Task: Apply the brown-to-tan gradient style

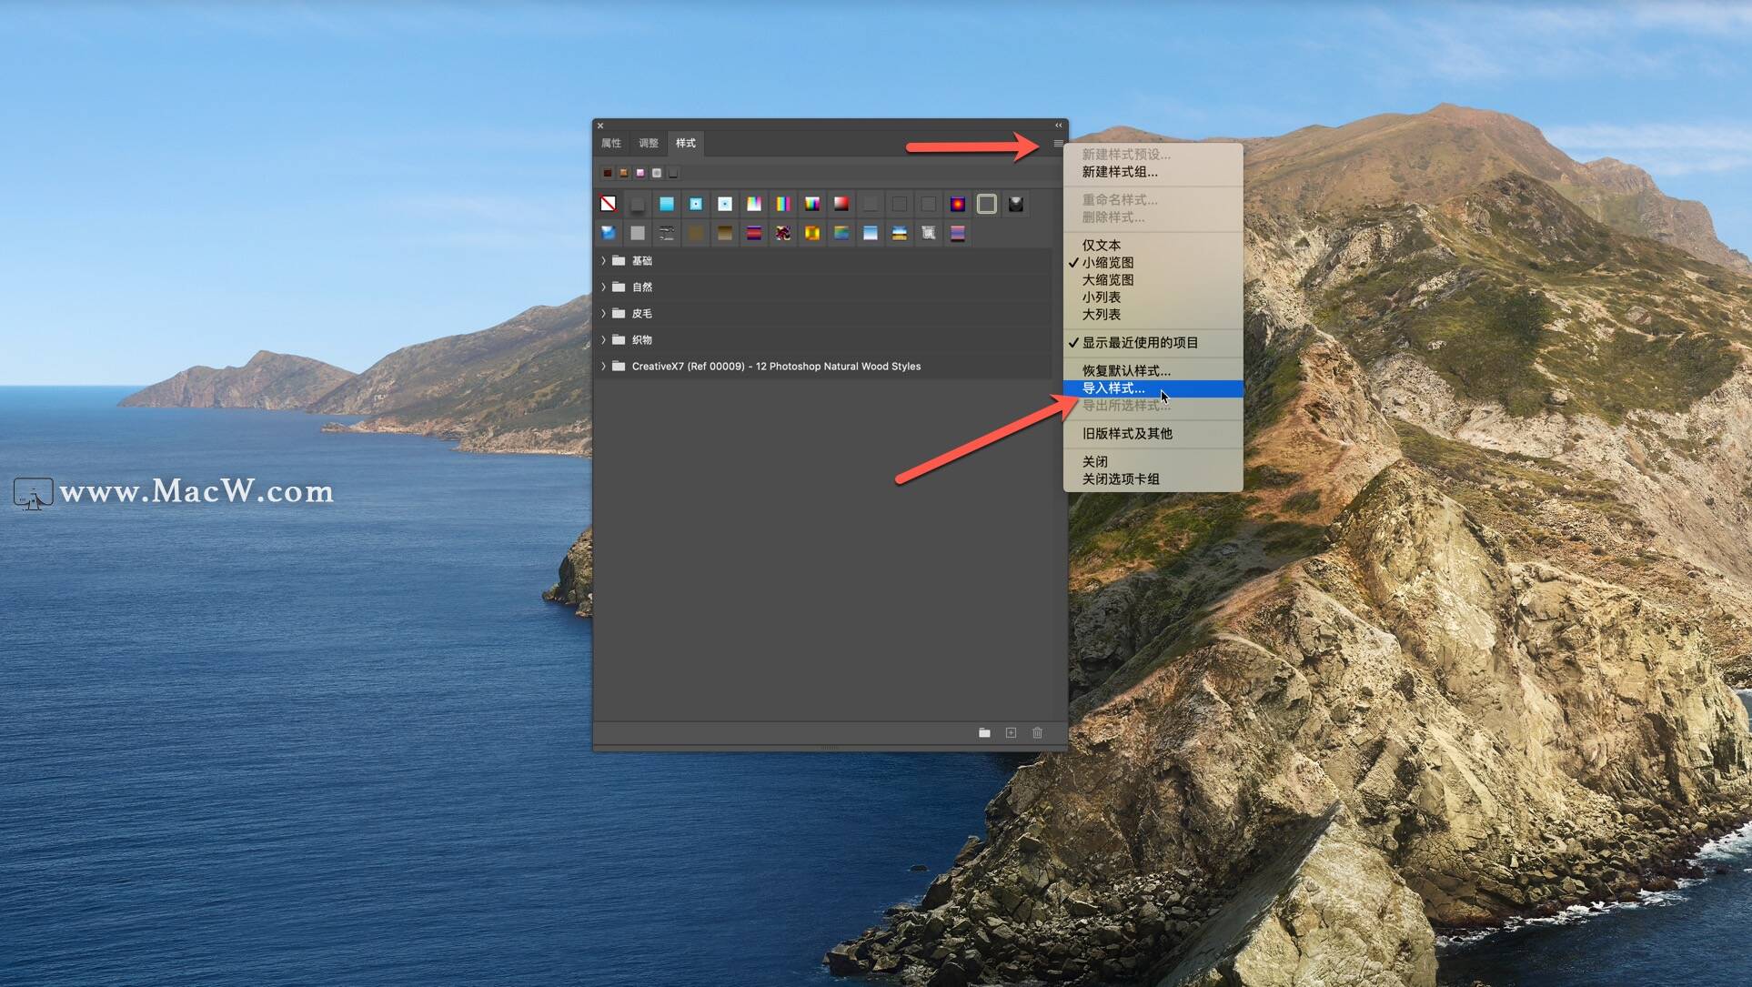Action: pos(725,233)
